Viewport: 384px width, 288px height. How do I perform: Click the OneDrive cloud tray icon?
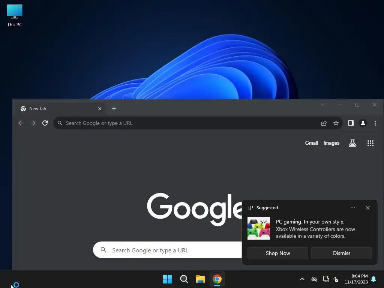pos(314,279)
